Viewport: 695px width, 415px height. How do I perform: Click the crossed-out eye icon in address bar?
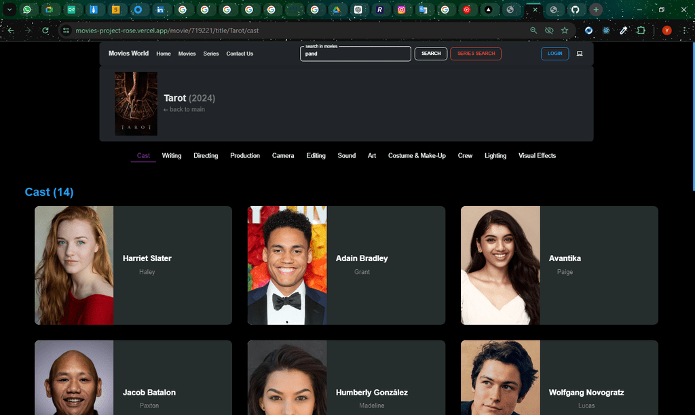click(548, 31)
